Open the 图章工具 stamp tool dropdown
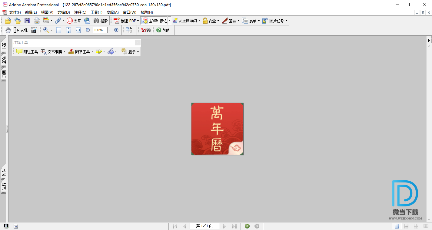 pos(81,51)
